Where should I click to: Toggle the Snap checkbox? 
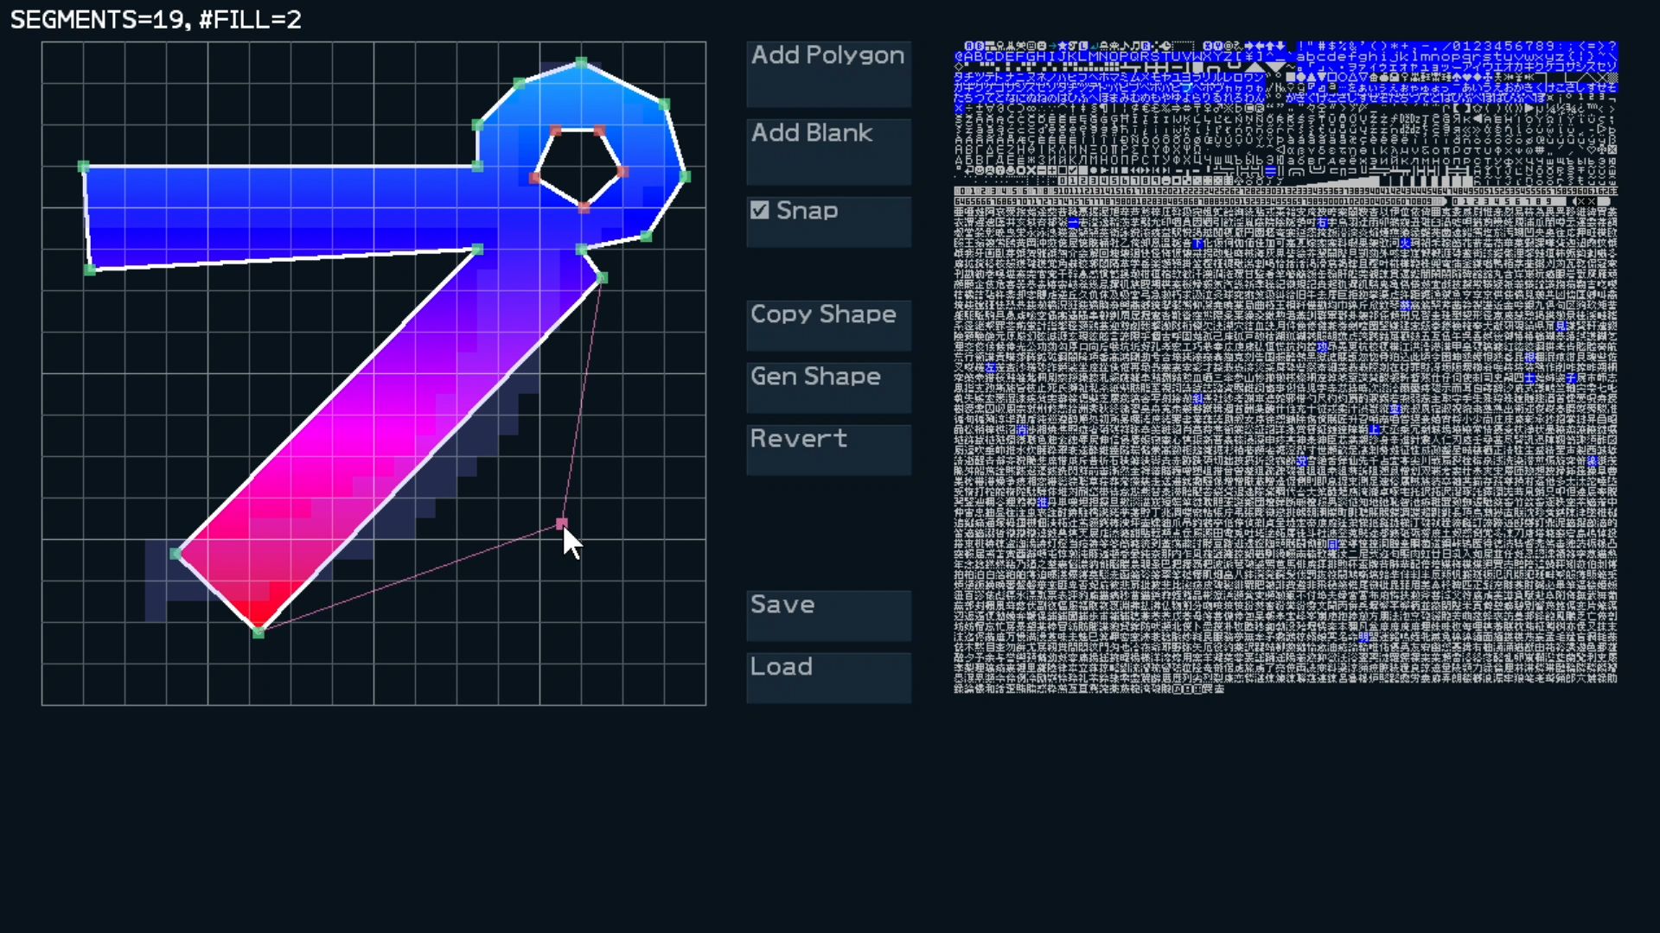click(760, 210)
